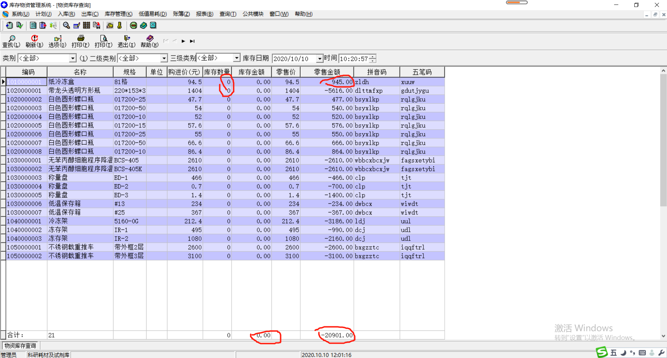Refresh the list with 刷新(R)
Viewport: 667px width, 358px height.
coord(34,41)
